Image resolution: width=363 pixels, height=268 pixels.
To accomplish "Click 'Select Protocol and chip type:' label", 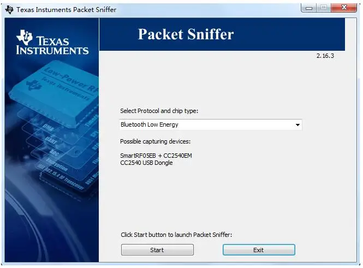I will [x=159, y=111].
